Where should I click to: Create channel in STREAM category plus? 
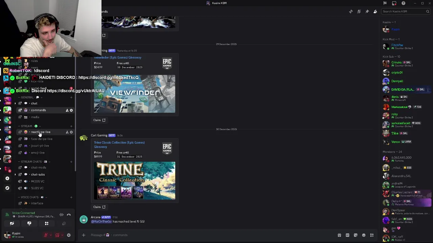tap(71, 126)
